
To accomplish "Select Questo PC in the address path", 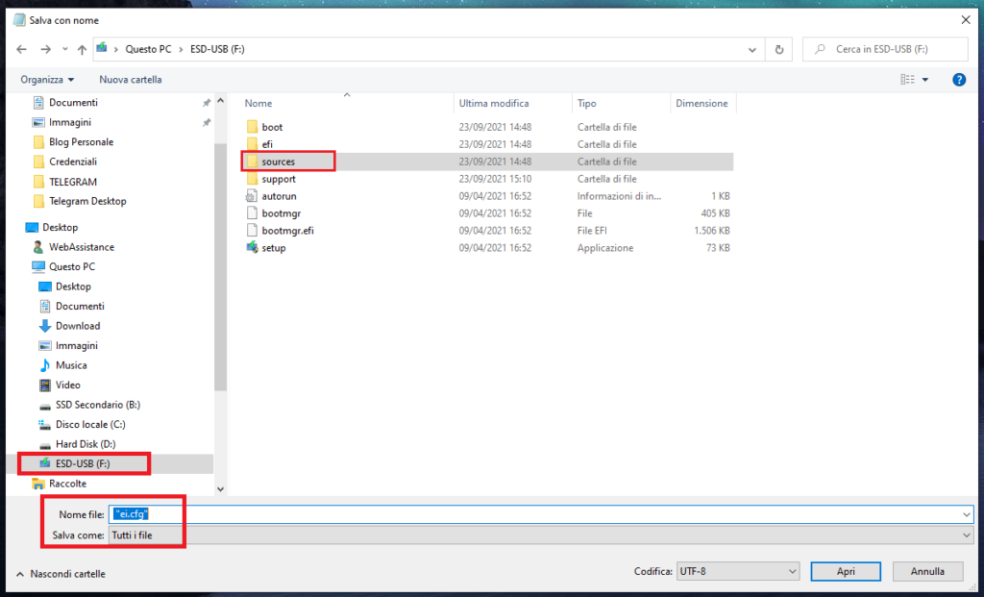I will (148, 49).
